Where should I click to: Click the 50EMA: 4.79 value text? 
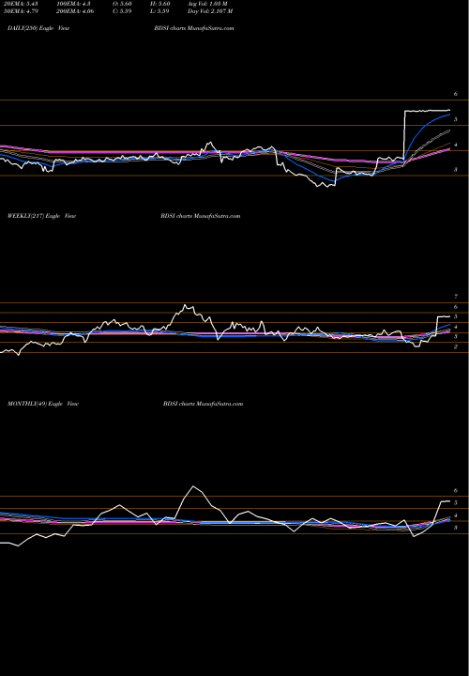[20, 11]
